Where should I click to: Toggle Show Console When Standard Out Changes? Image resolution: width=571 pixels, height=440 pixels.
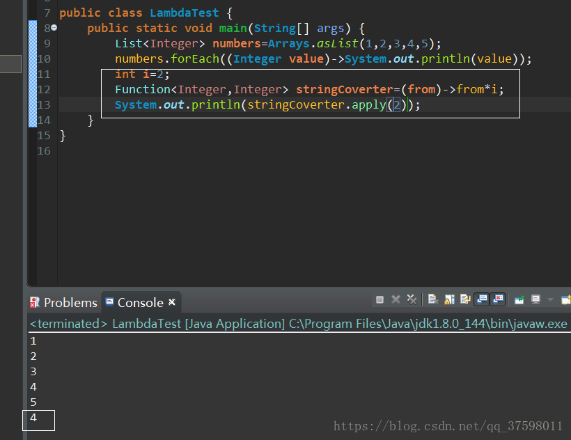(x=481, y=299)
